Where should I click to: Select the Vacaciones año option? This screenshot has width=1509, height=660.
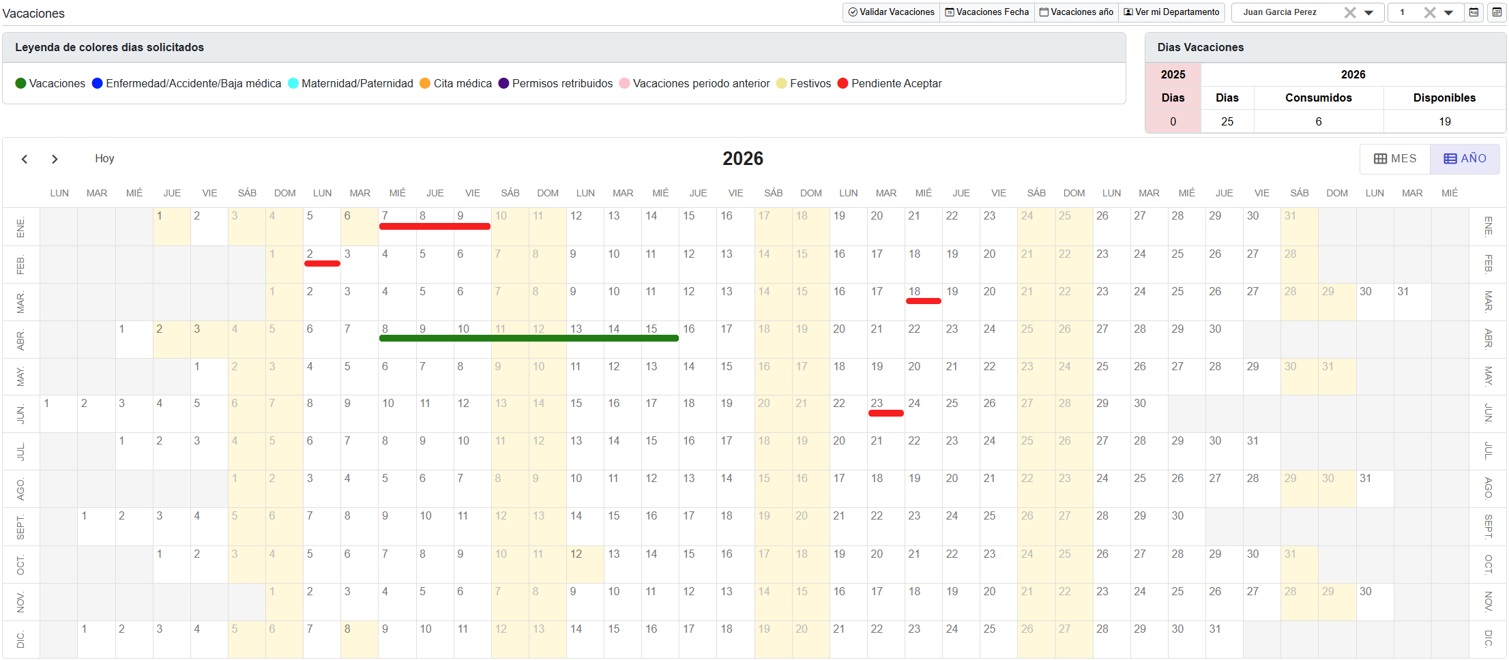point(1076,12)
